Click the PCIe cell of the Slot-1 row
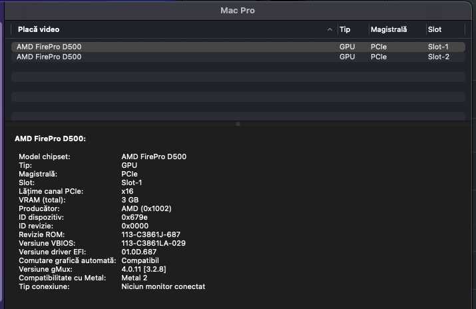This screenshot has height=309, width=476. pos(379,47)
